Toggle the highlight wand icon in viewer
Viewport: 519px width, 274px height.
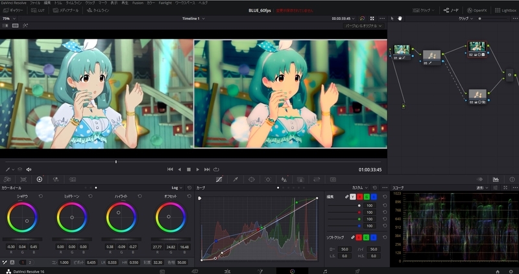click(25, 25)
